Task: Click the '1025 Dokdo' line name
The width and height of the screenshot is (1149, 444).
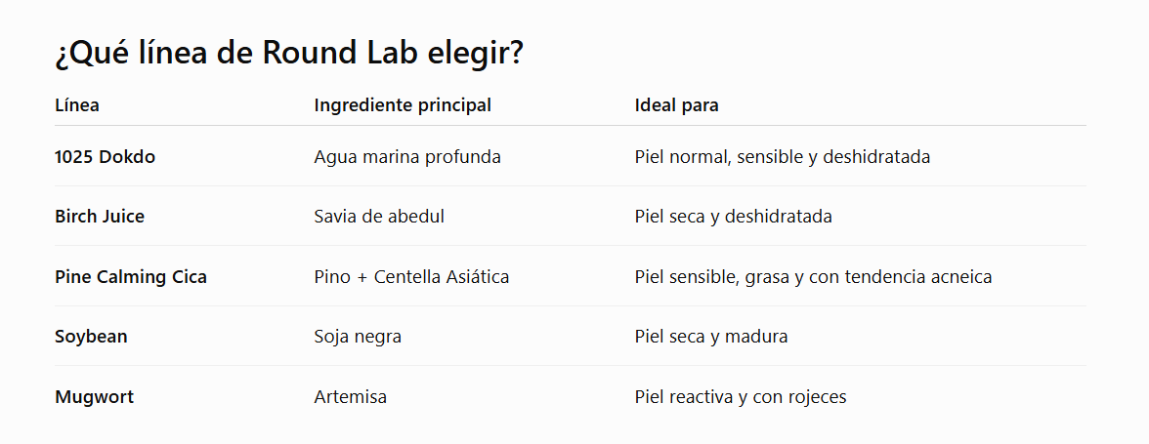Action: coord(105,156)
